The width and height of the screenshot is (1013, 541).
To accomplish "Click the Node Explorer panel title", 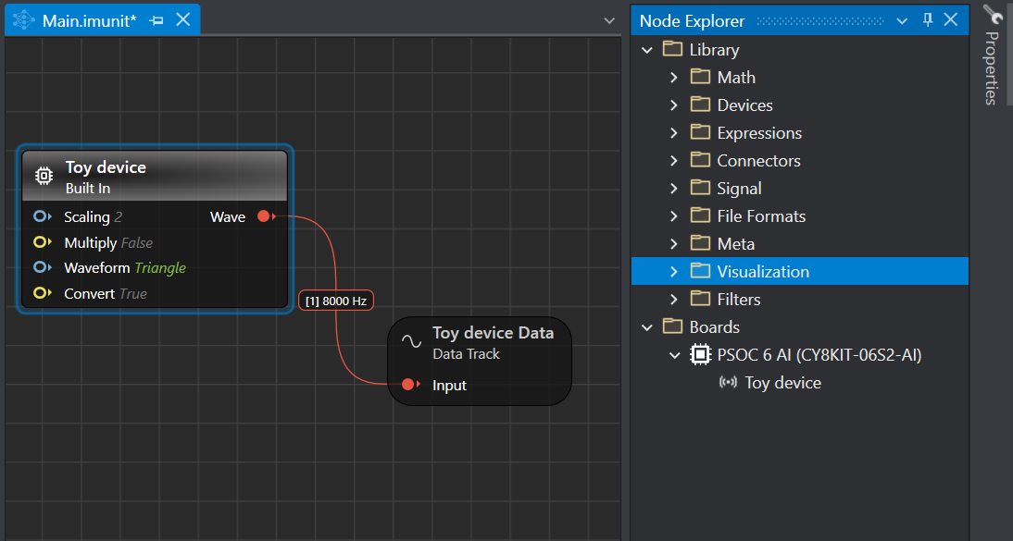I will pyautogui.click(x=692, y=21).
